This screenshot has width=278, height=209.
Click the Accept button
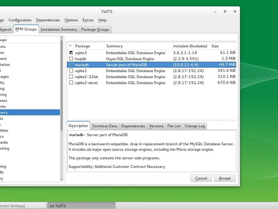[x=225, y=178]
